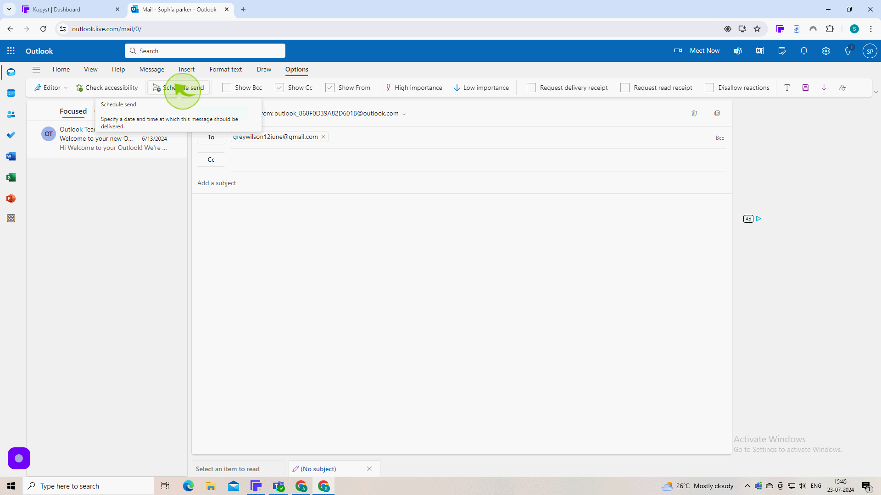
Task: Save draft icon in ribbon
Action: coord(805,88)
